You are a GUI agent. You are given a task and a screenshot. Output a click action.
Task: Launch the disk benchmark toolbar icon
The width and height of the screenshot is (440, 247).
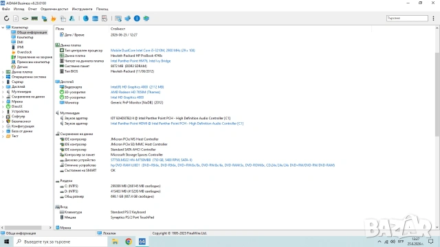tap(25, 19)
